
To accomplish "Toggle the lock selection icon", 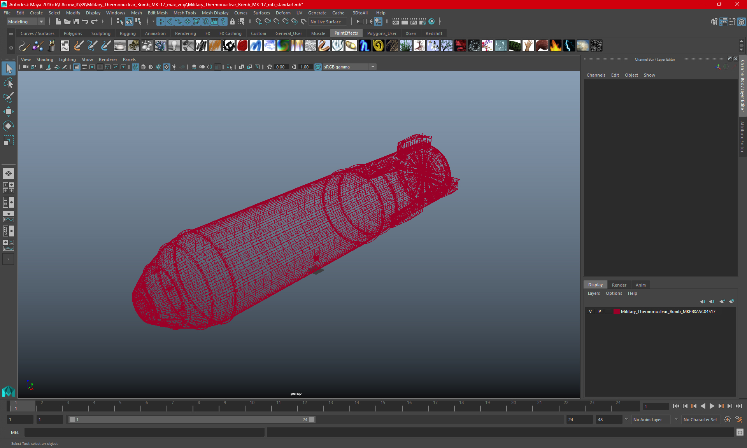I will 232,22.
